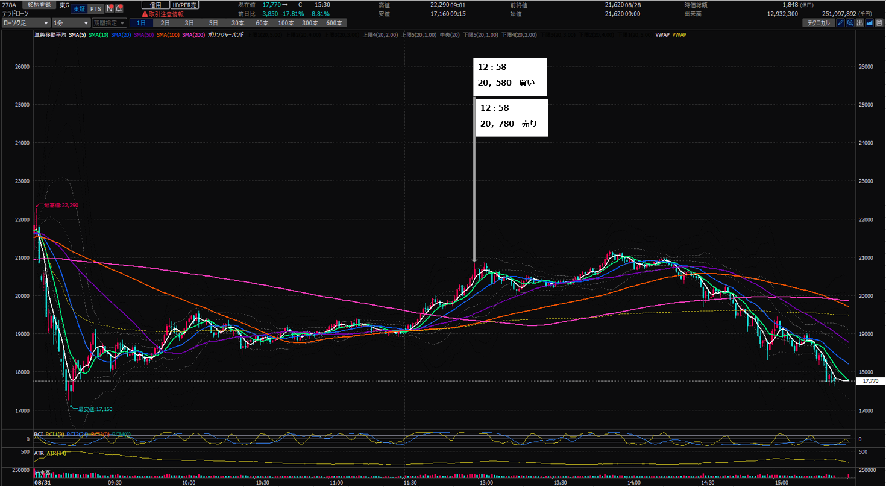Open the news N icon
The image size is (886, 487).
(x=109, y=9)
